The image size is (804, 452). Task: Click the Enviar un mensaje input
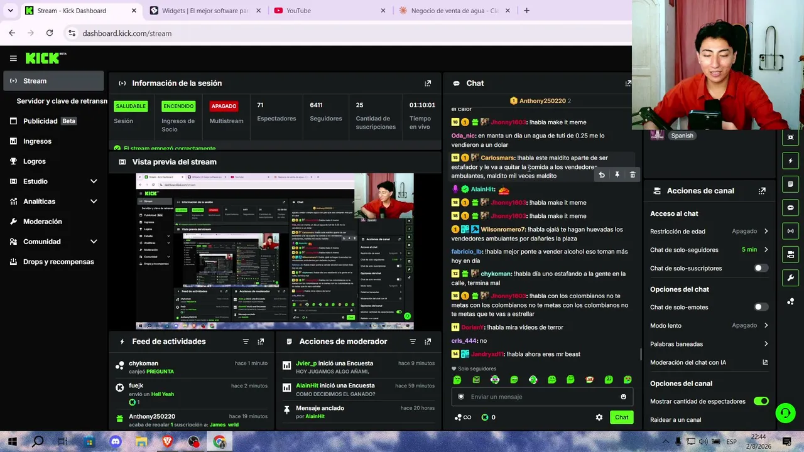click(542, 397)
